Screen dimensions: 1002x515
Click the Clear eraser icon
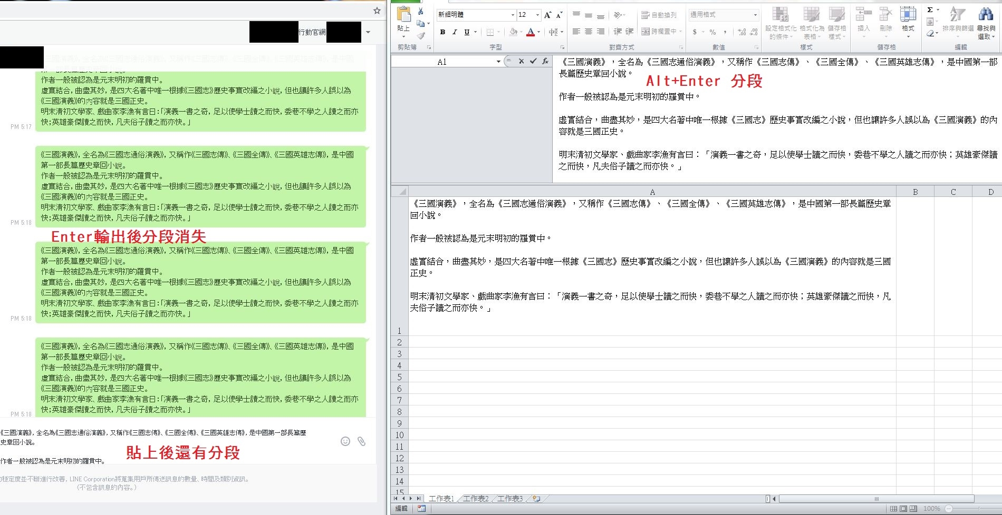(931, 34)
